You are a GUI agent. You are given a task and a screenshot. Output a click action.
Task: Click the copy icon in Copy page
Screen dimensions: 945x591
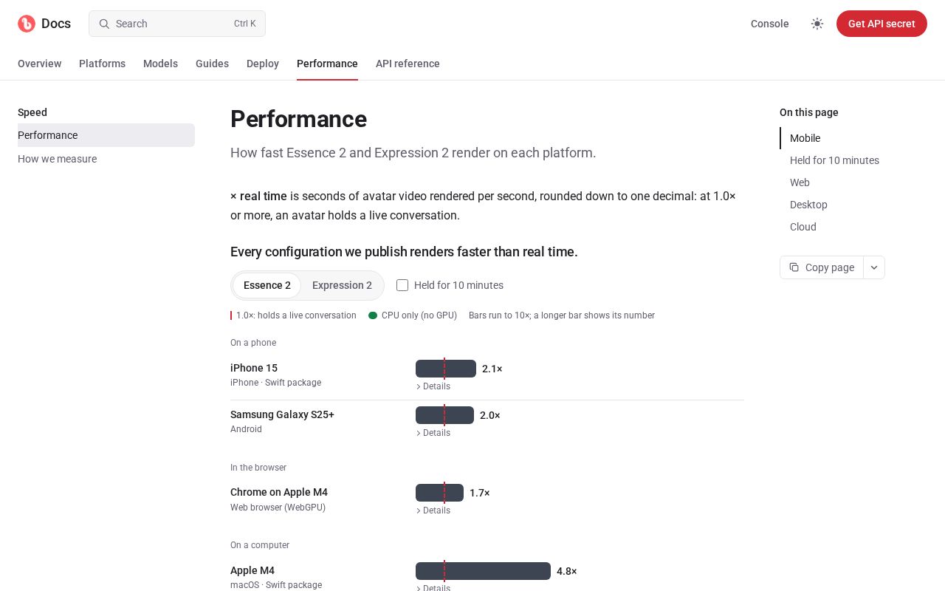tap(794, 267)
